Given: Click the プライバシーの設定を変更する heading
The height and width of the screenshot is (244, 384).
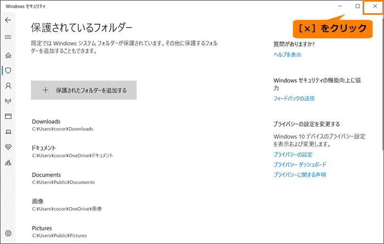Looking at the screenshot, I should tap(307, 124).
